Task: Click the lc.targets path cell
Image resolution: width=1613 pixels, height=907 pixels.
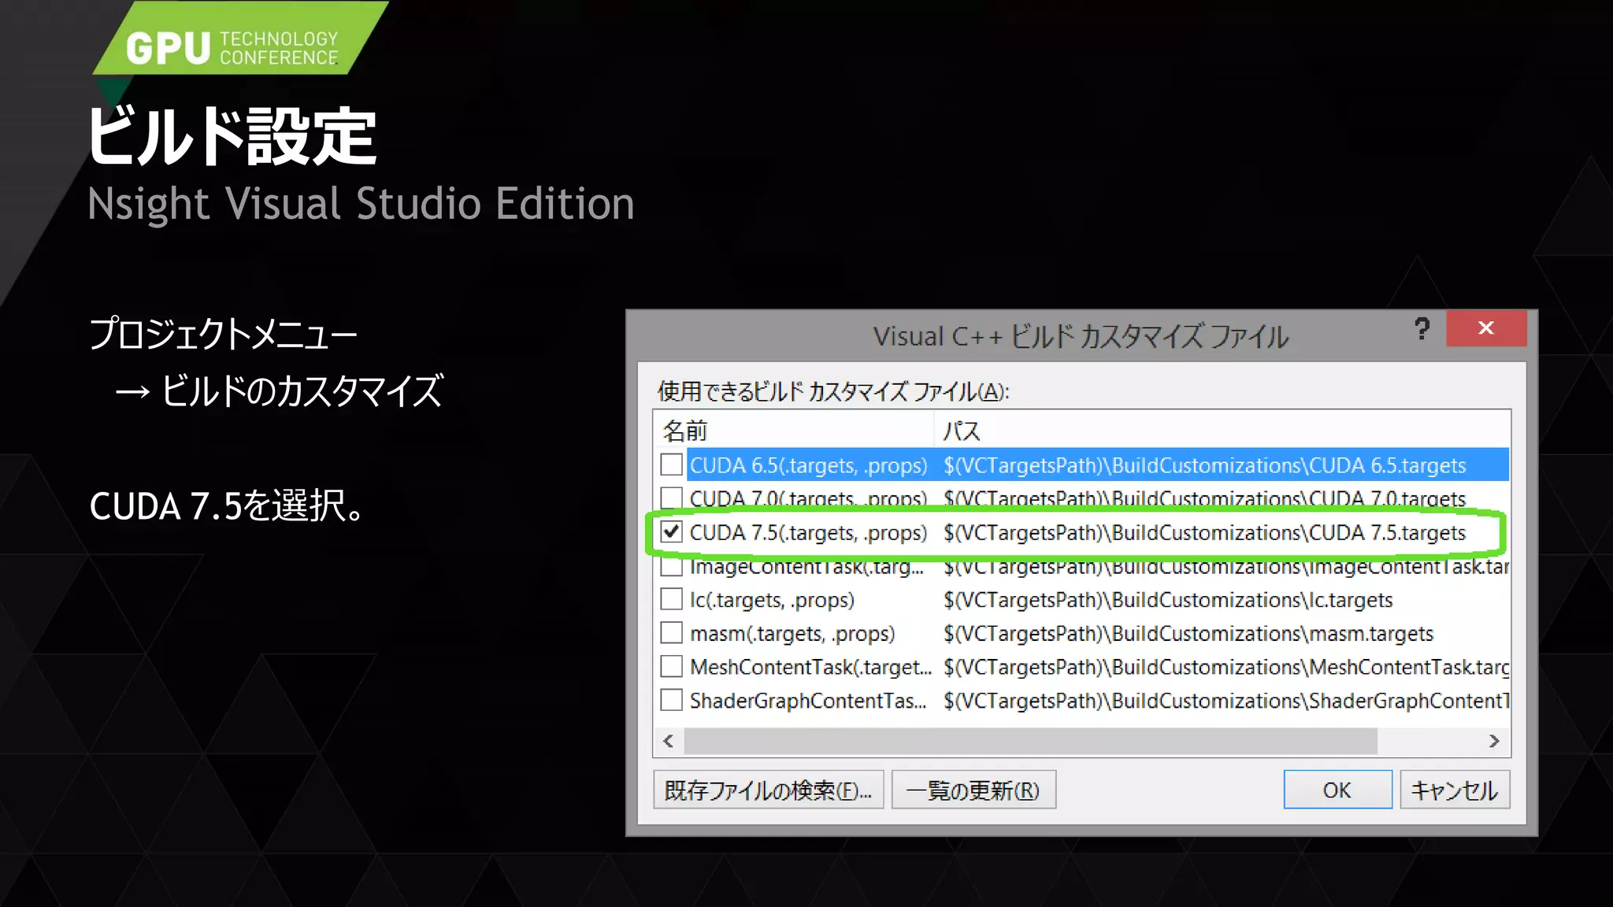Action: click(x=1168, y=599)
